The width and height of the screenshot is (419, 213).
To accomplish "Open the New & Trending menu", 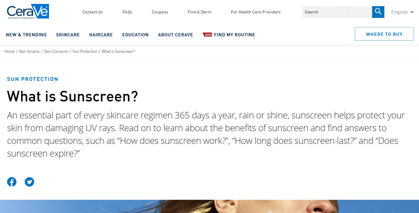I will (x=26, y=35).
